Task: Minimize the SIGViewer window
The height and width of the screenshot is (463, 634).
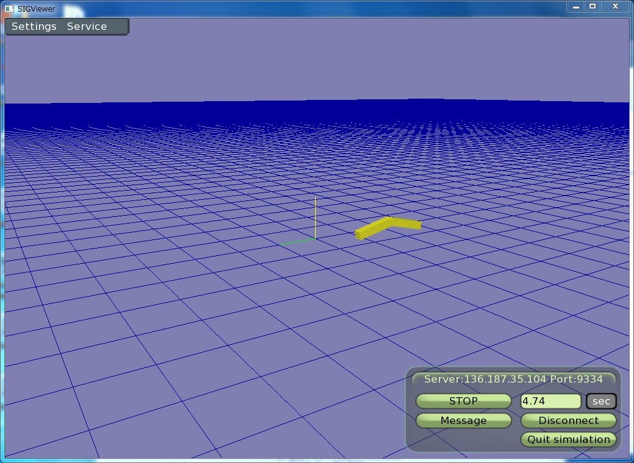Action: point(575,6)
